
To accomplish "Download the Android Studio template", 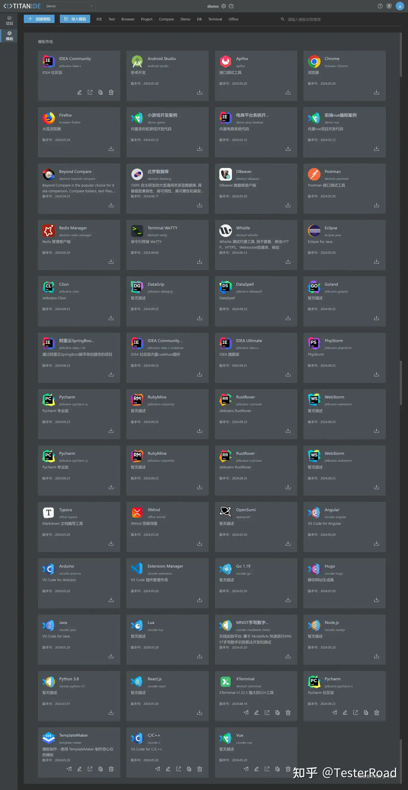I will 199,92.
